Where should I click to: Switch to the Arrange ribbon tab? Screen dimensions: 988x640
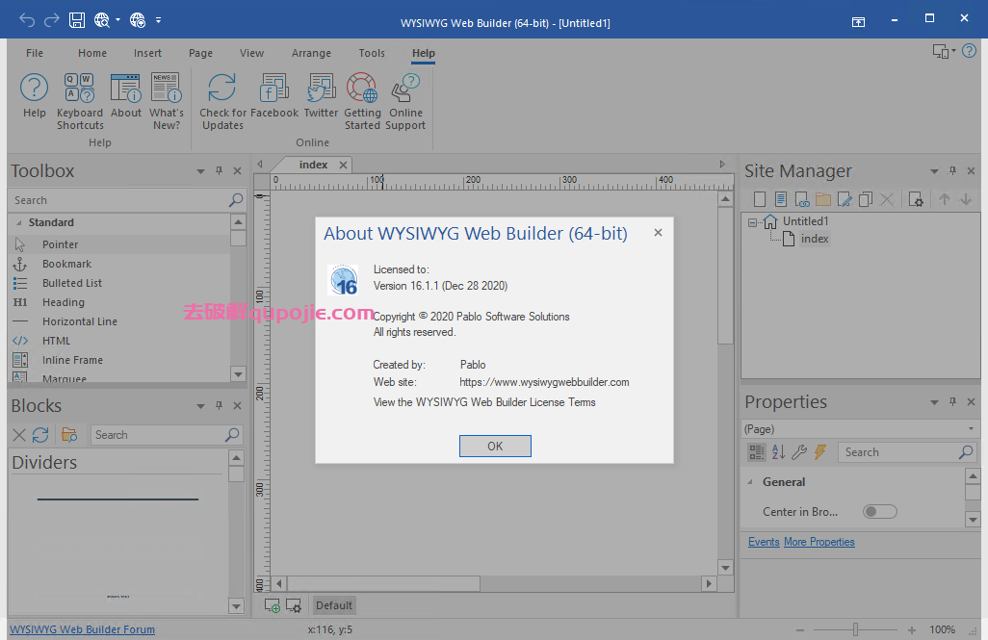pyautogui.click(x=311, y=53)
